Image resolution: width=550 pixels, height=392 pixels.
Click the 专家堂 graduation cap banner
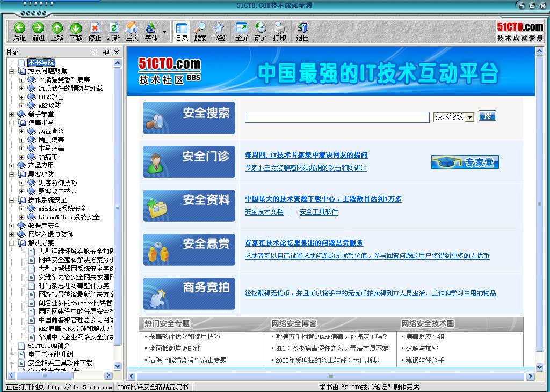pyautogui.click(x=465, y=162)
